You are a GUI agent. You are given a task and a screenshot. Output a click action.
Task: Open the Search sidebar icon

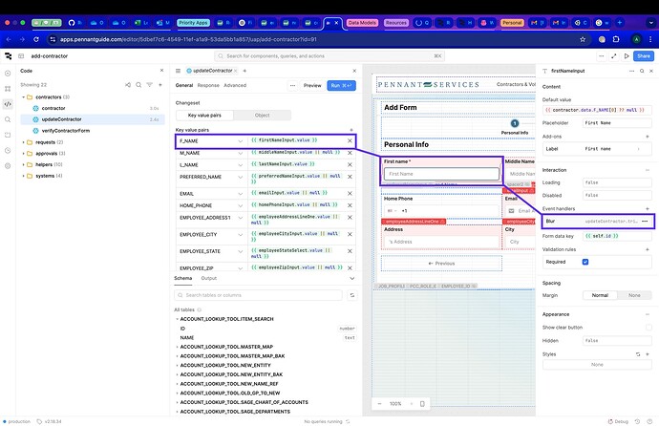pos(8,119)
